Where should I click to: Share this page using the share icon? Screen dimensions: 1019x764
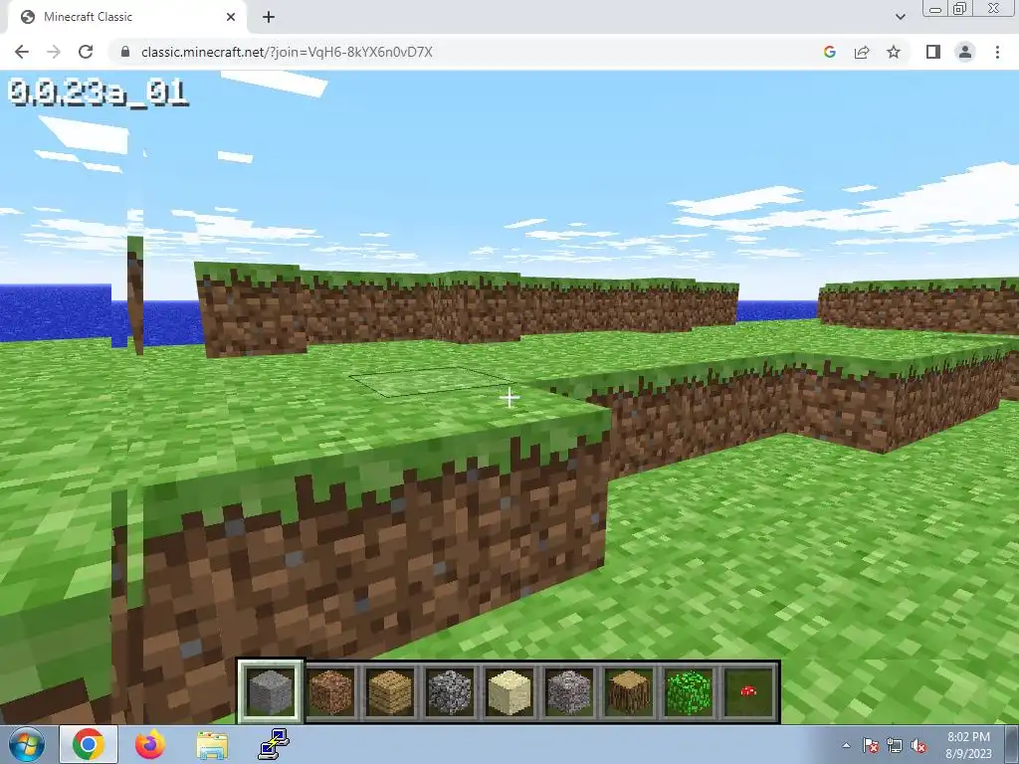pyautogui.click(x=862, y=52)
